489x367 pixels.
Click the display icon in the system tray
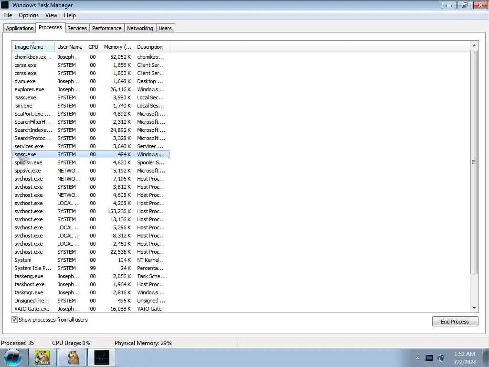coord(429,358)
